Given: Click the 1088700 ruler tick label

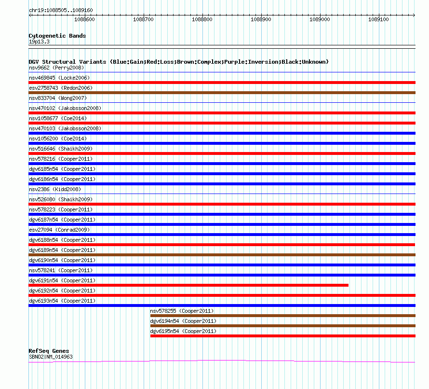Looking at the screenshot, I should [x=143, y=19].
